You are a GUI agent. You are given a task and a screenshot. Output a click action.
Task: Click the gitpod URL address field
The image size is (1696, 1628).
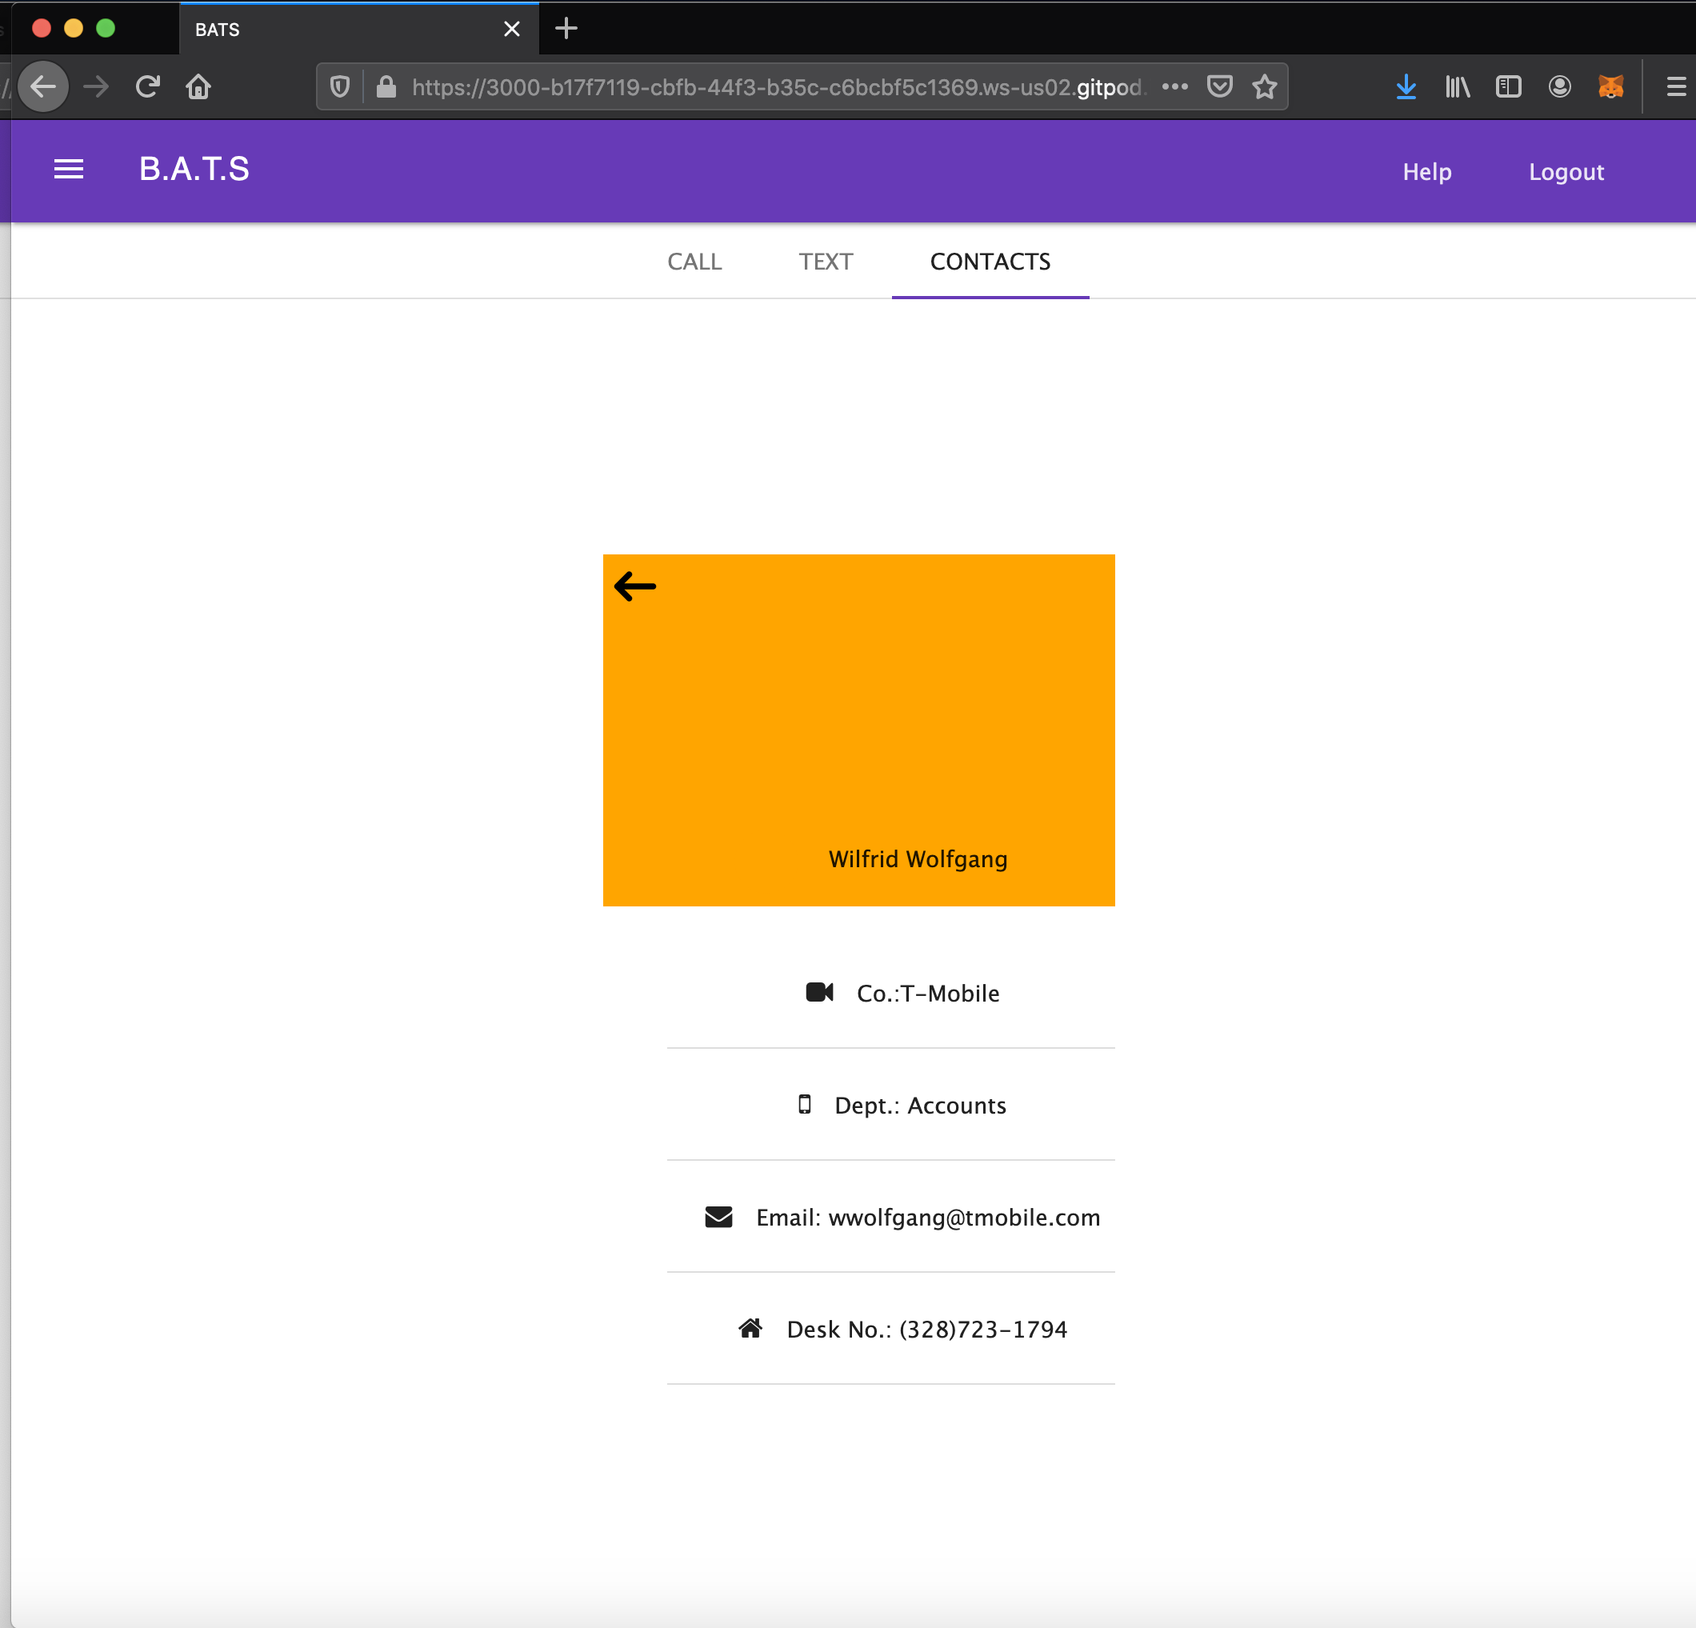point(777,86)
